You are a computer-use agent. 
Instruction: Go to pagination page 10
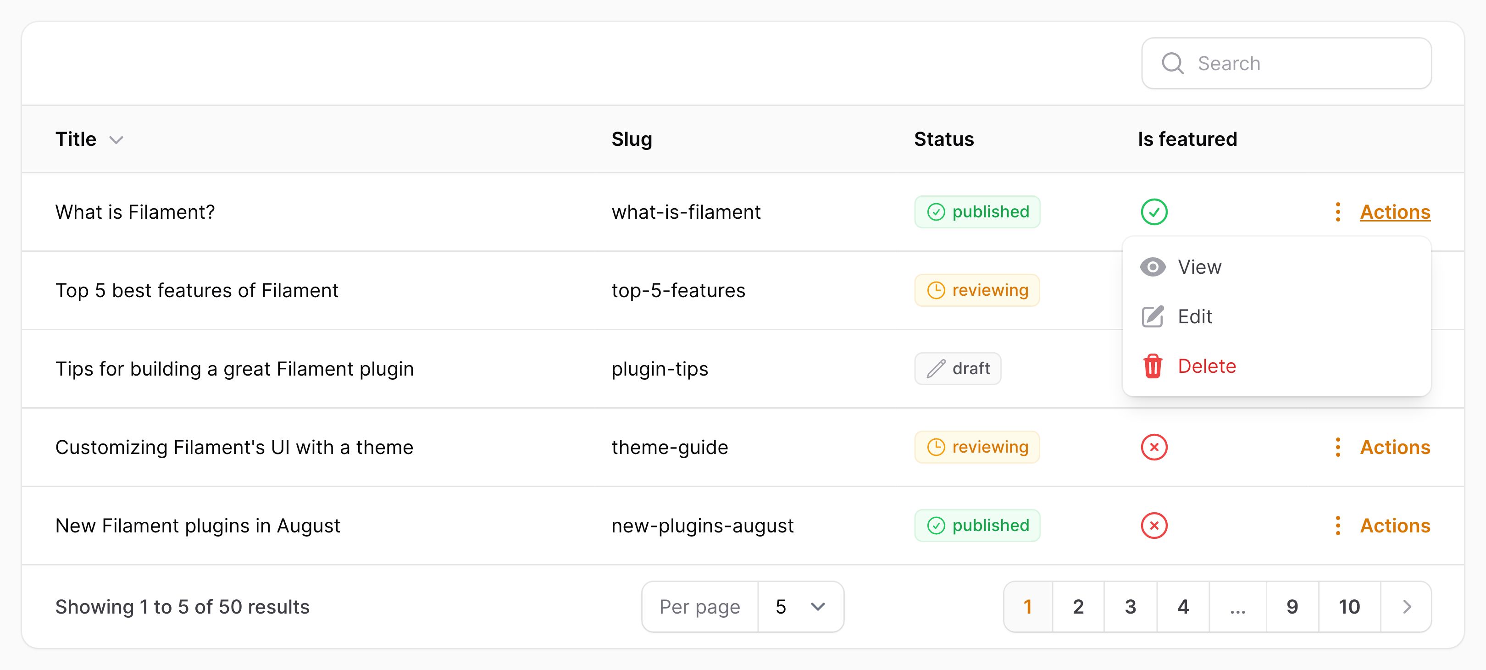click(x=1349, y=607)
